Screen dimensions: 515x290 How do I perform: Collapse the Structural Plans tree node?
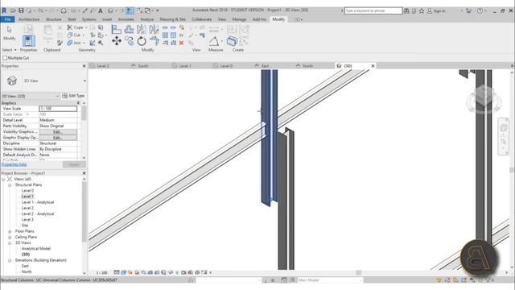click(x=10, y=185)
